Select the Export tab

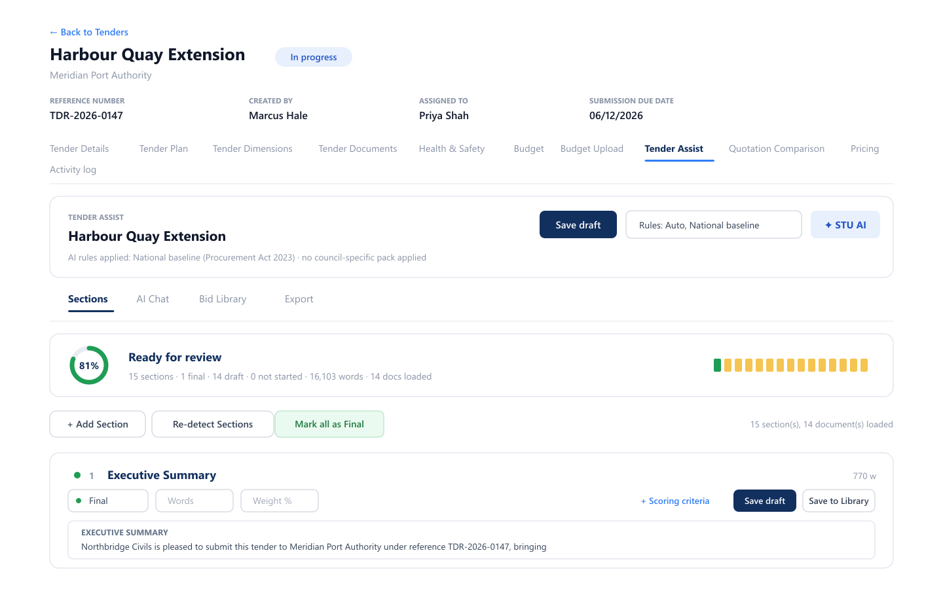pyautogui.click(x=299, y=299)
